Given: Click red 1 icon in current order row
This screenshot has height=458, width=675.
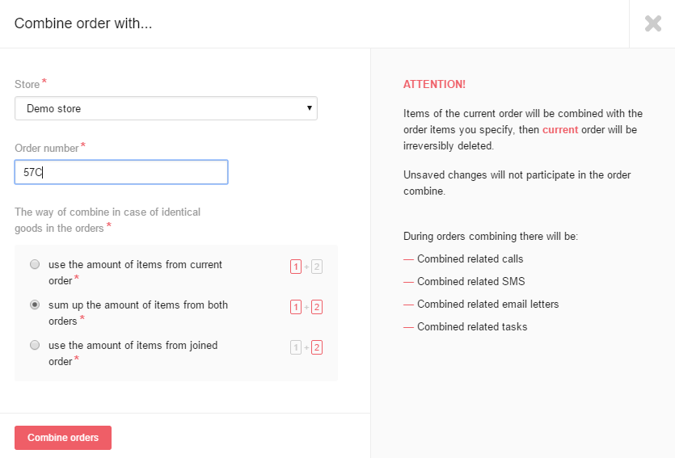Looking at the screenshot, I should pyautogui.click(x=296, y=267).
